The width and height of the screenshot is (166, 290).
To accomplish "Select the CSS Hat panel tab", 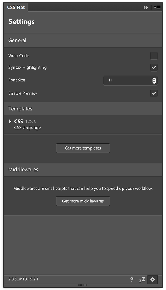I will (16, 8).
